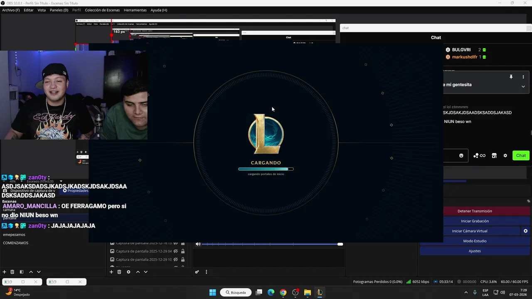The image size is (532, 299).
Task: Toggle visibility of Captura de pantalla 2025-12-29 10
Action: tap(176, 260)
